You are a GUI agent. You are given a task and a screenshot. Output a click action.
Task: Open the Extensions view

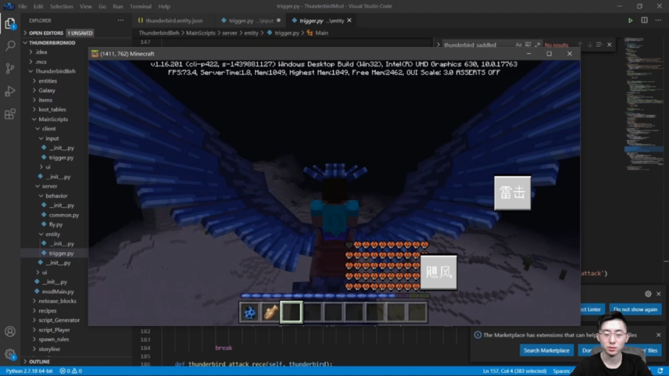click(10, 114)
